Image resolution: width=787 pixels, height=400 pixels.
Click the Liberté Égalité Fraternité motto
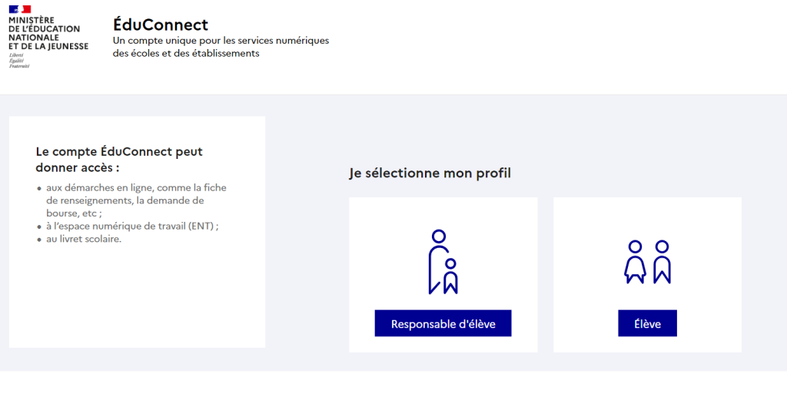coord(19,60)
